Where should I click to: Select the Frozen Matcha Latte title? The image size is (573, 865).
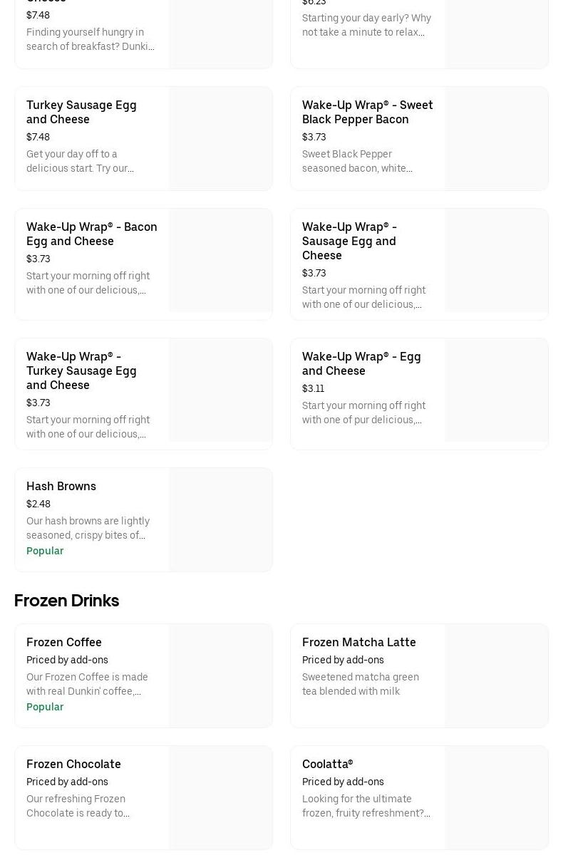358,642
